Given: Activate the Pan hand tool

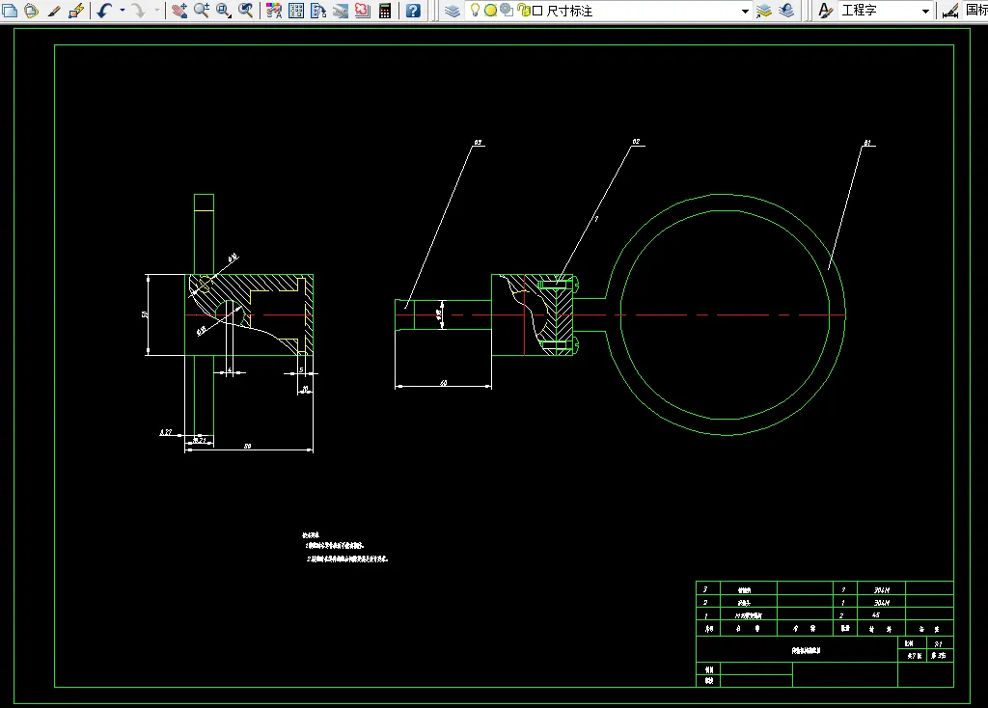Looking at the screenshot, I should 178,11.
